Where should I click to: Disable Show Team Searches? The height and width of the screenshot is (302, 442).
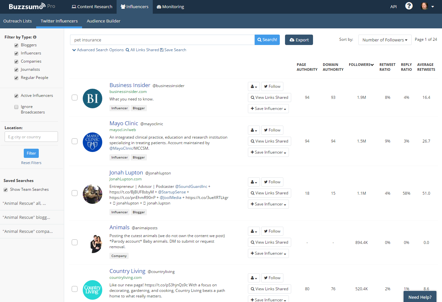point(5,189)
